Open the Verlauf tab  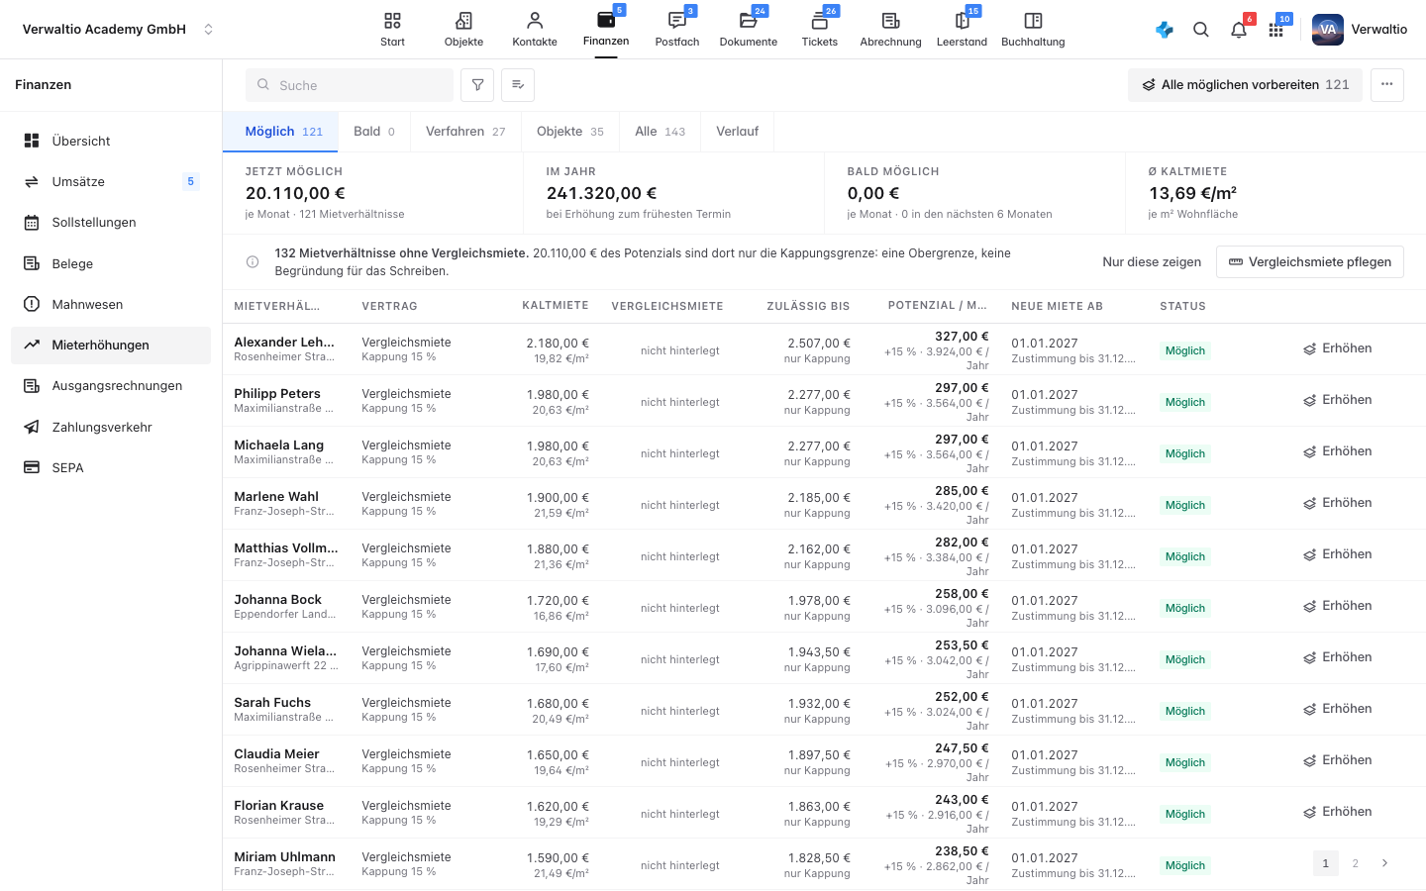click(x=738, y=132)
